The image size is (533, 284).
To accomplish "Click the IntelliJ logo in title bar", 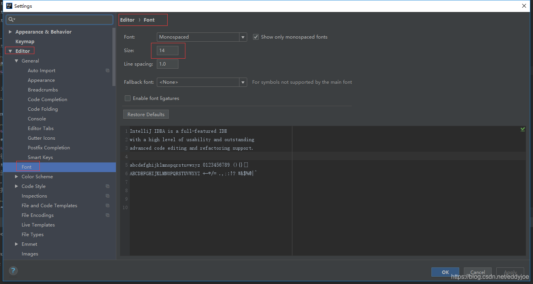I will 9,6.
